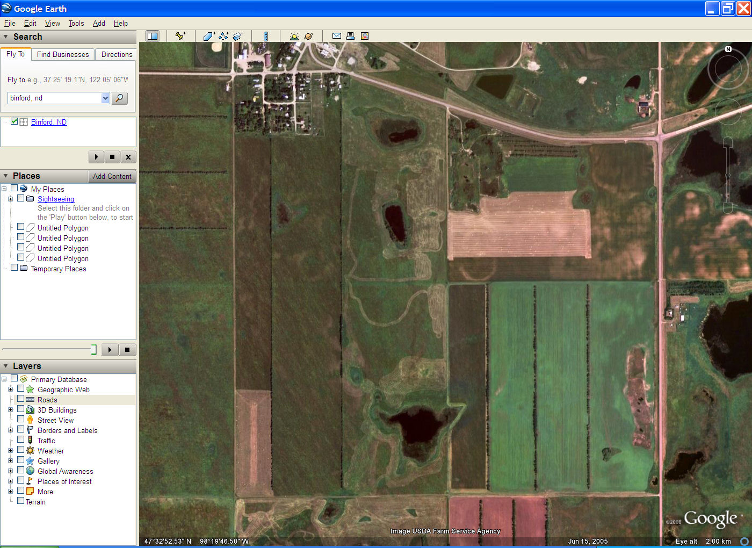Collapse the Places panel triangle
This screenshot has width=752, height=548.
coord(6,176)
